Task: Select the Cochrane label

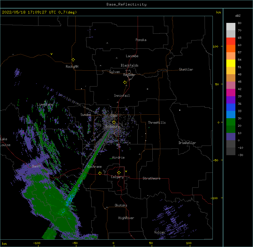Action: pos(95,167)
